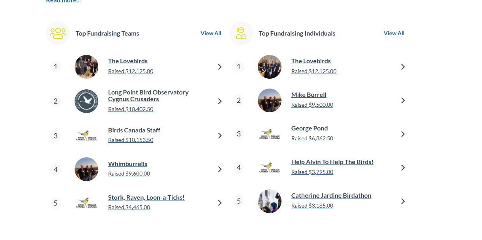Image resolution: width=482 pixels, height=240 pixels.
Task: View all top fundraising individuals
Action: pos(394,33)
